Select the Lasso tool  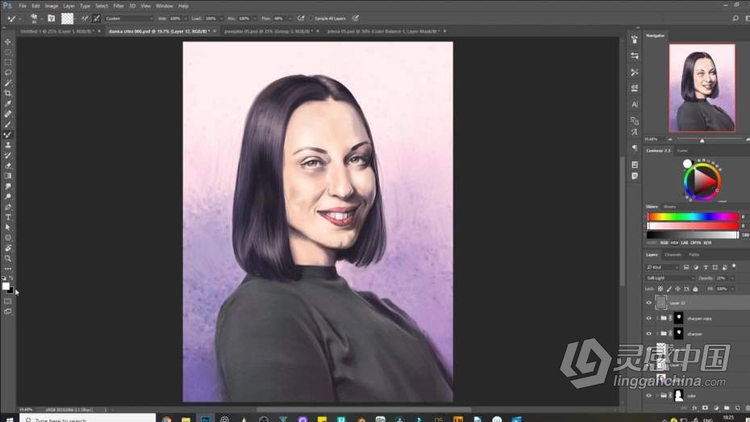(x=8, y=73)
